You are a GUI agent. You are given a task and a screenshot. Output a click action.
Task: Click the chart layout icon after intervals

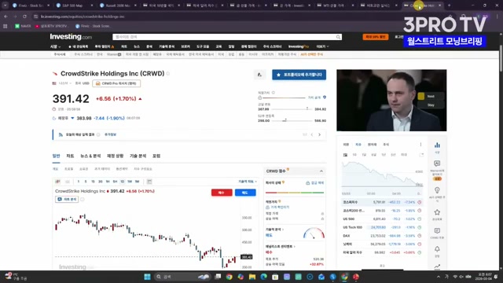point(149,182)
